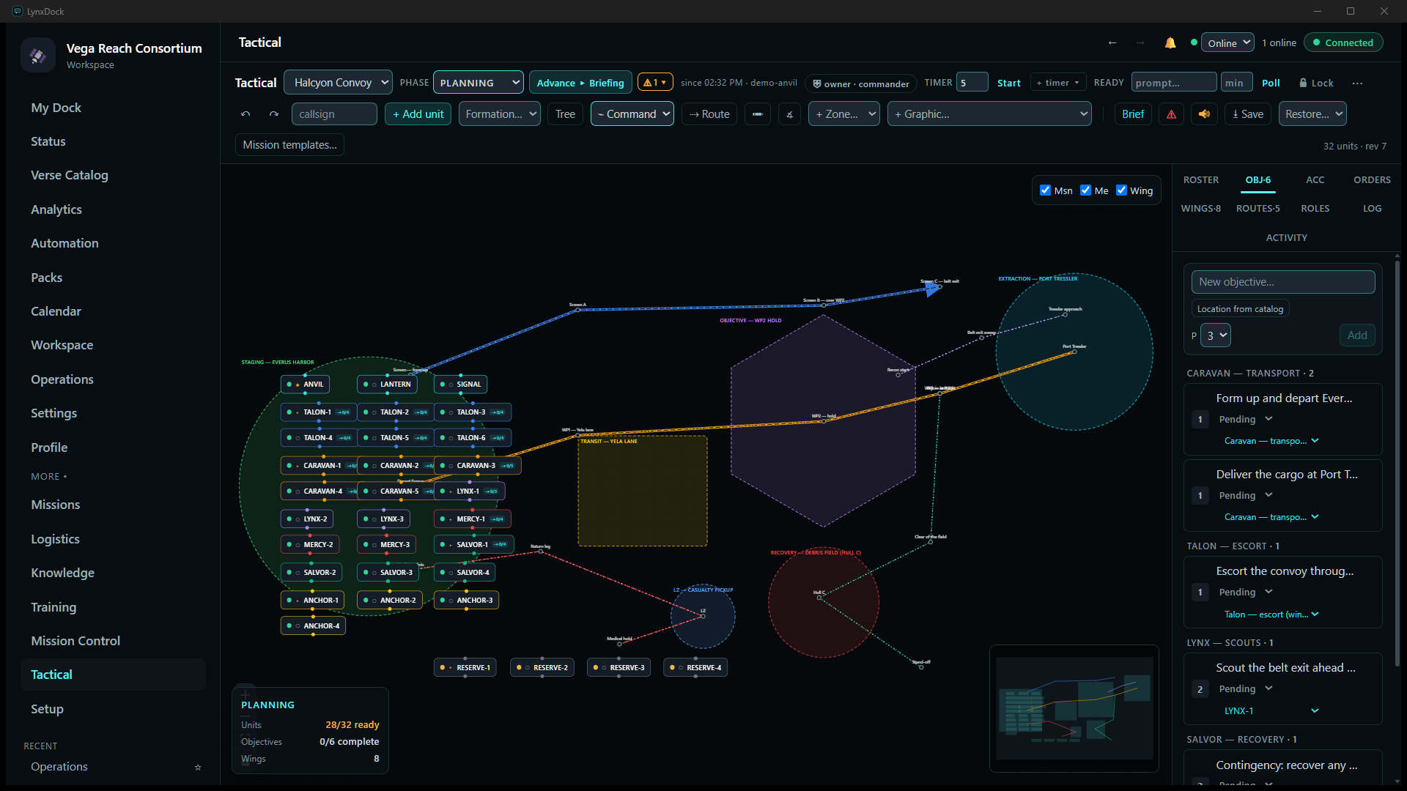Click the Brief button
Image resolution: width=1407 pixels, height=791 pixels.
[1133, 114]
